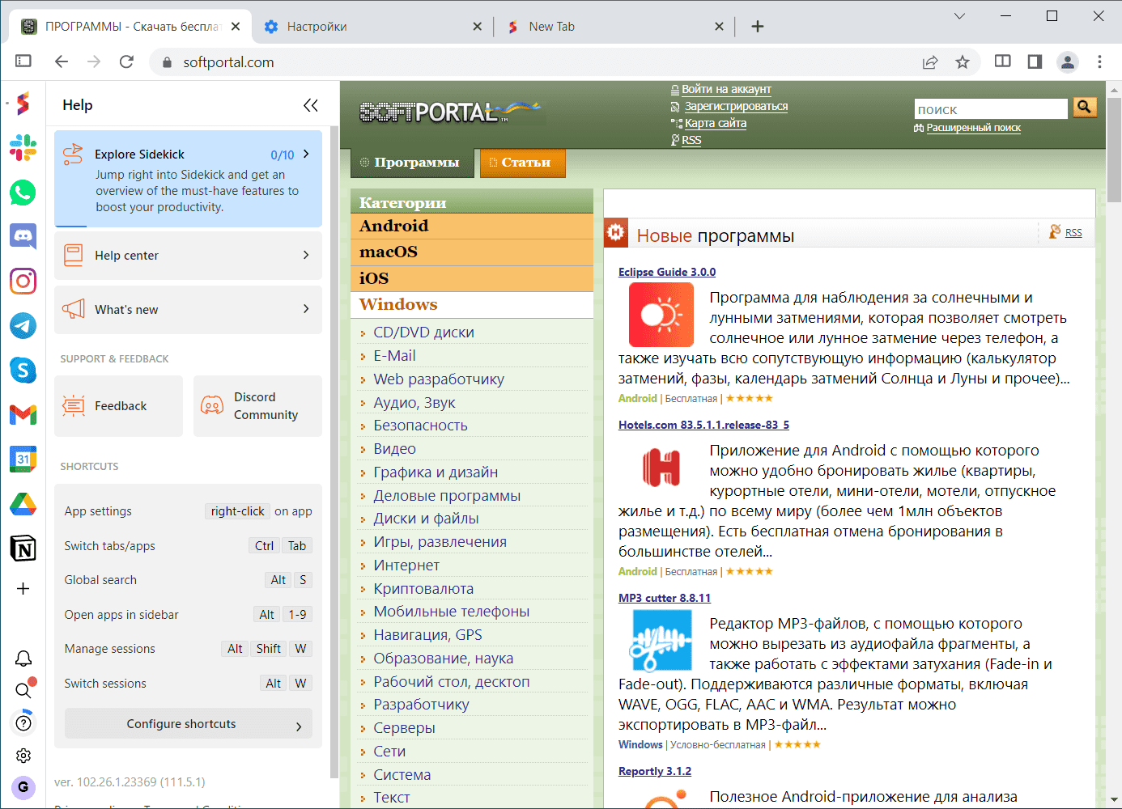The image size is (1122, 809).
Task: Select the Android category
Action: pyautogui.click(x=472, y=227)
